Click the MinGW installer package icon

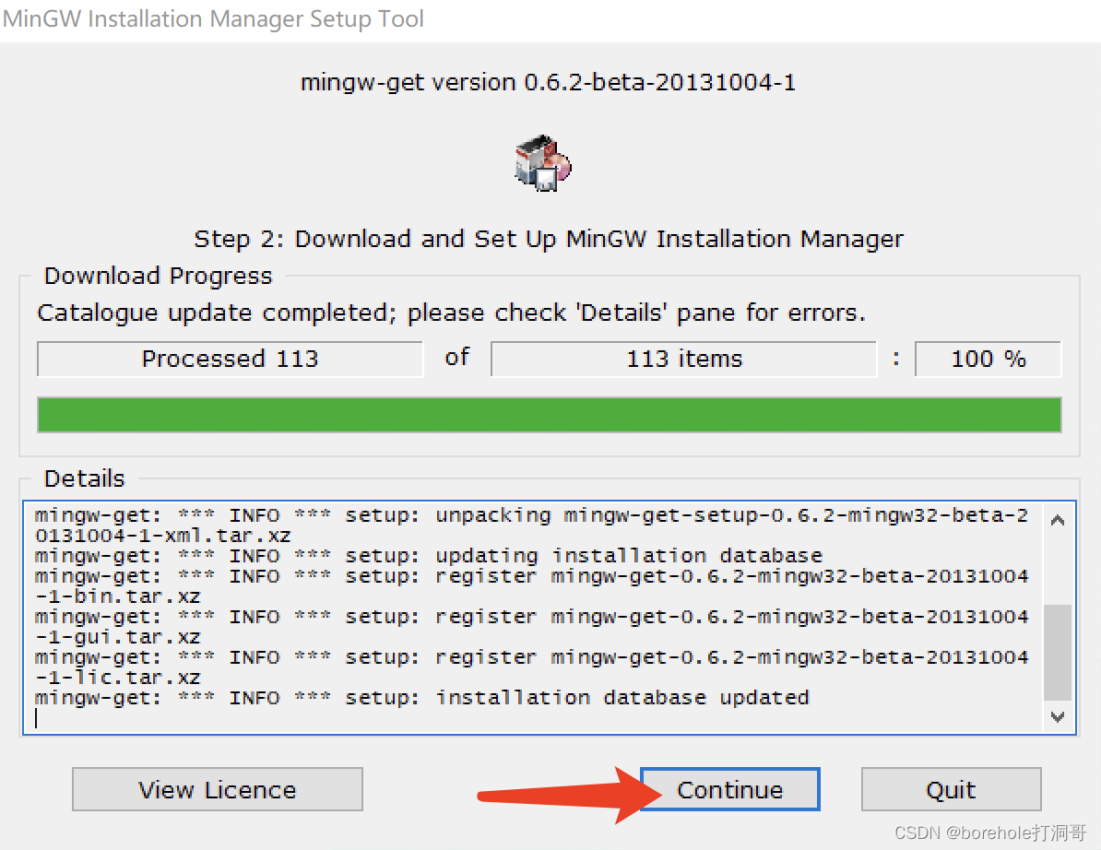click(542, 163)
